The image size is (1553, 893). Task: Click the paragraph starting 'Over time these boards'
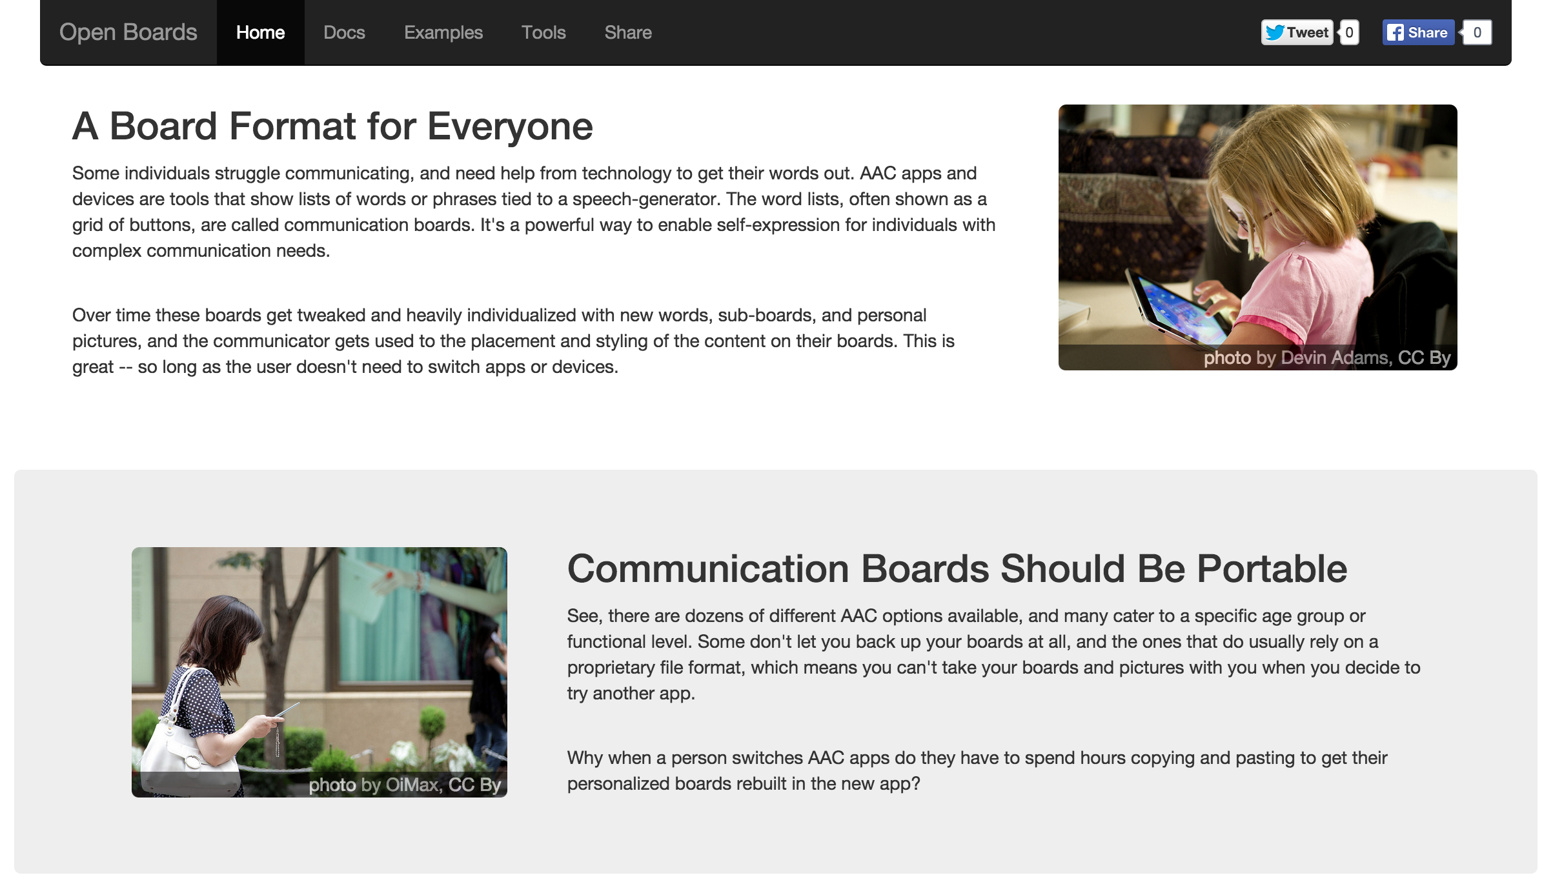click(513, 341)
